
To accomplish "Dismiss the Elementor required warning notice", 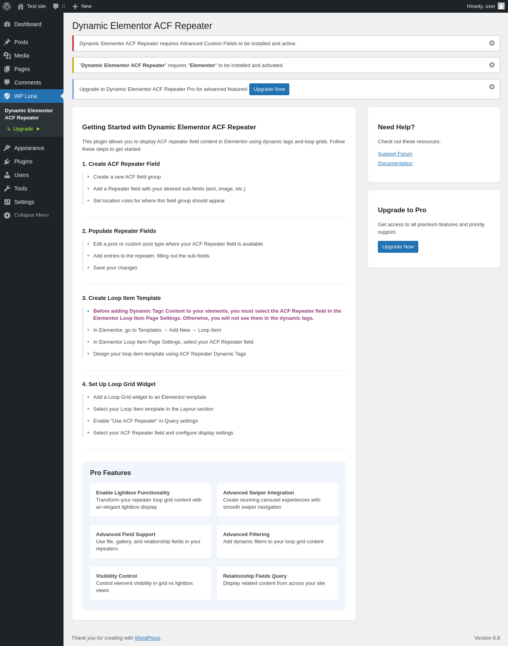I will pos(492,65).
